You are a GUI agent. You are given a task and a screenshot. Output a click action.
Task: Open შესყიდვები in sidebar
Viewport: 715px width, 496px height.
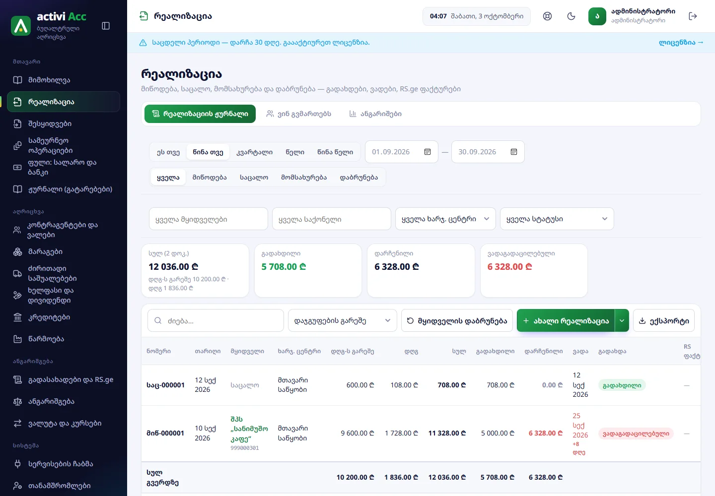tap(64, 124)
